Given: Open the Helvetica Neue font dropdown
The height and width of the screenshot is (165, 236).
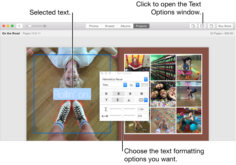Looking at the screenshot, I should pyautogui.click(x=124, y=79).
